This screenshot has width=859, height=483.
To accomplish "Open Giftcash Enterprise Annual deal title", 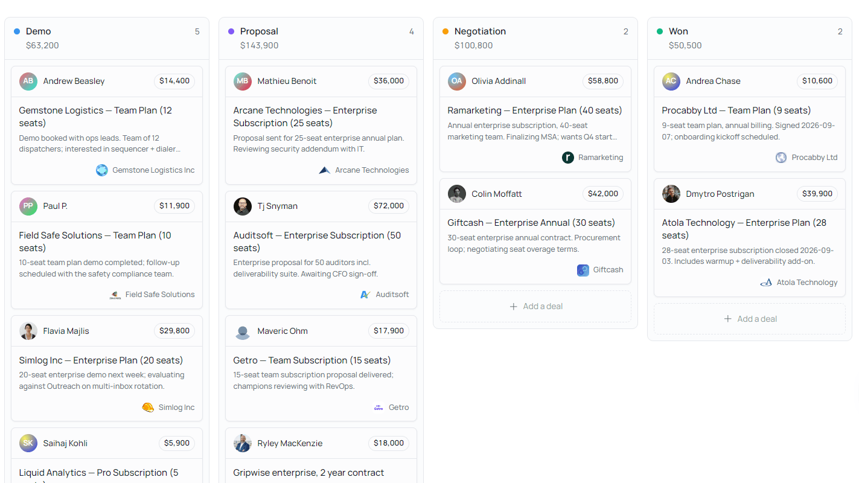I will click(x=531, y=223).
